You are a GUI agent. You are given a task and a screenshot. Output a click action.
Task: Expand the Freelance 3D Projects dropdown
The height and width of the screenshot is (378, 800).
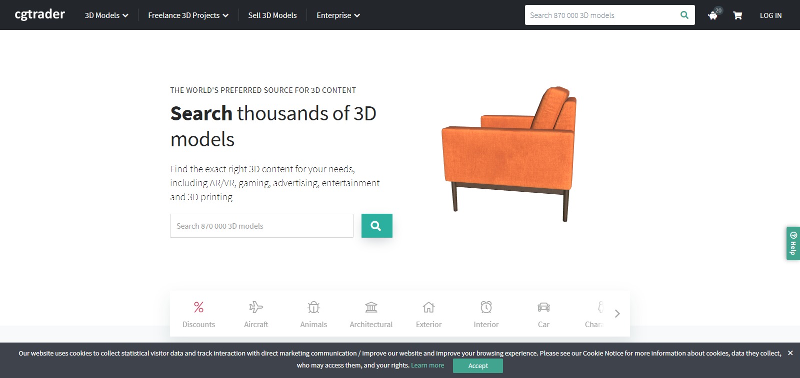[x=188, y=15]
